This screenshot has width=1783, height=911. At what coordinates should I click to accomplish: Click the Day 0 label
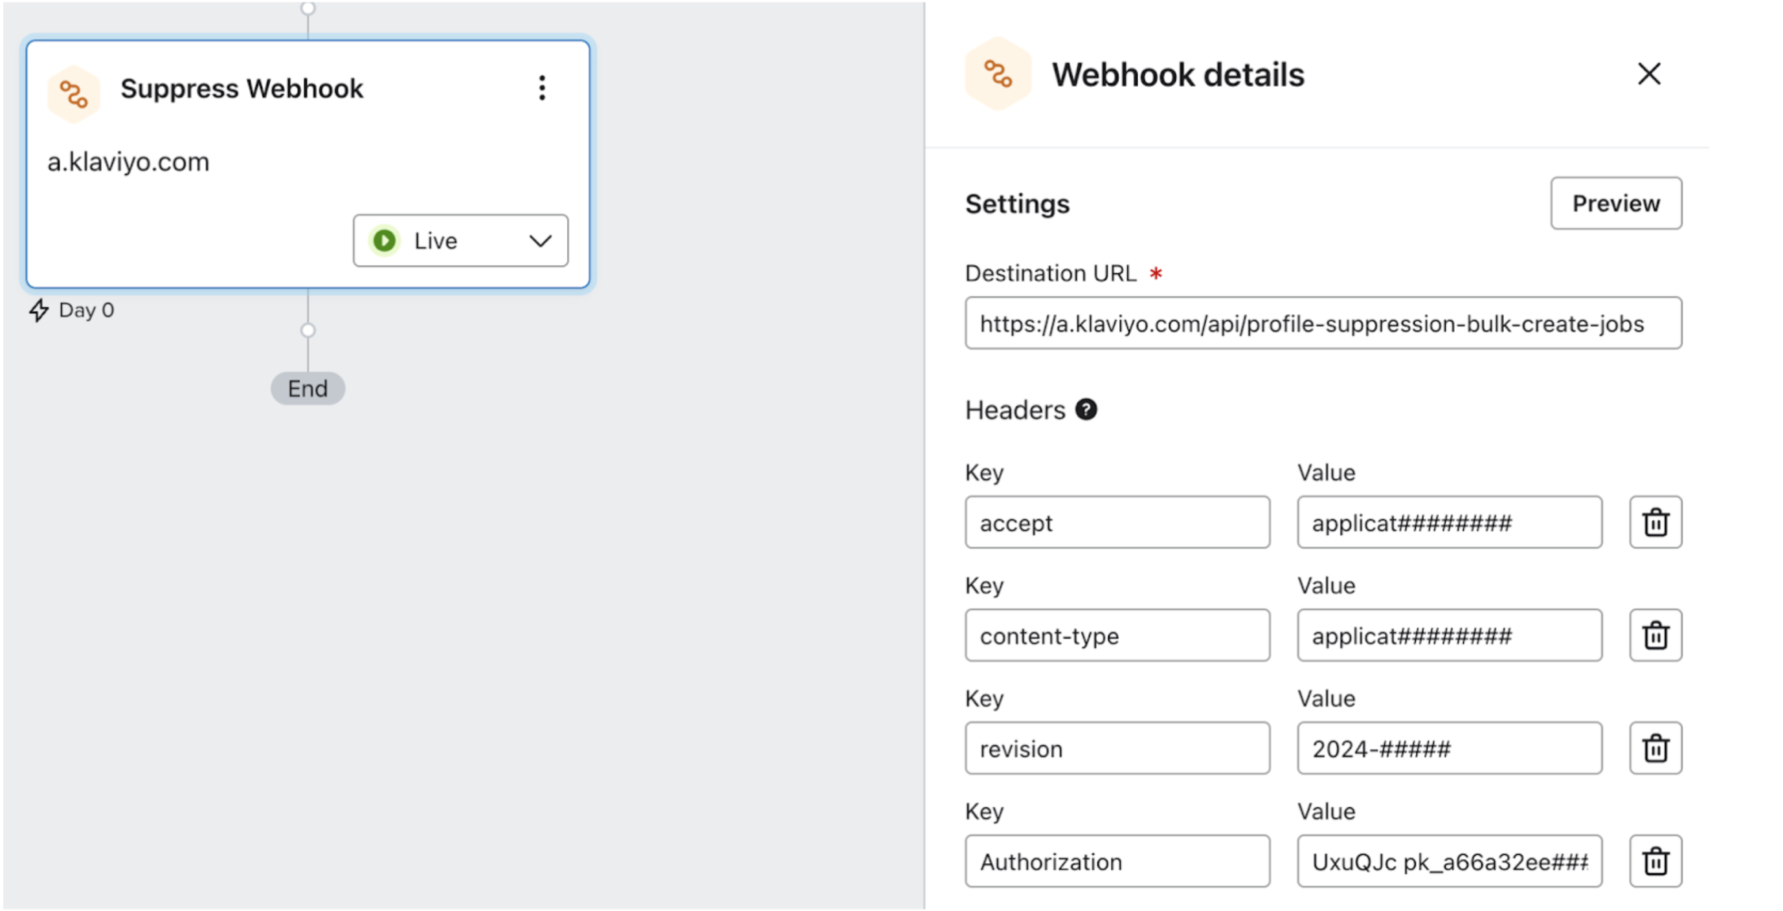(x=87, y=310)
